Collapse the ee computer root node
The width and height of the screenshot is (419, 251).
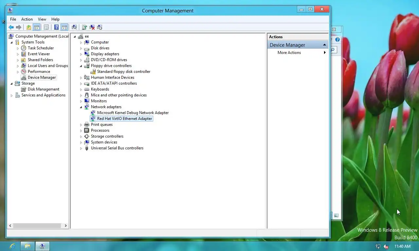[x=75, y=36]
